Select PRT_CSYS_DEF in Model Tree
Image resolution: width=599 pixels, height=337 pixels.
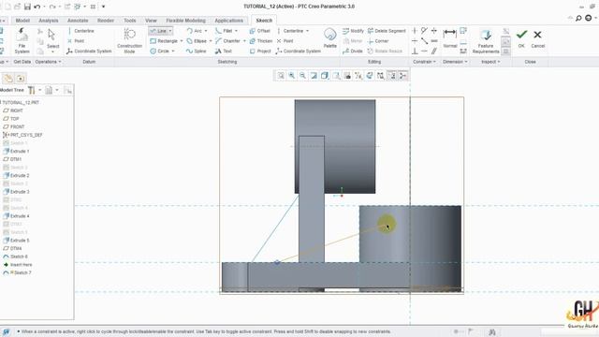coord(22,135)
